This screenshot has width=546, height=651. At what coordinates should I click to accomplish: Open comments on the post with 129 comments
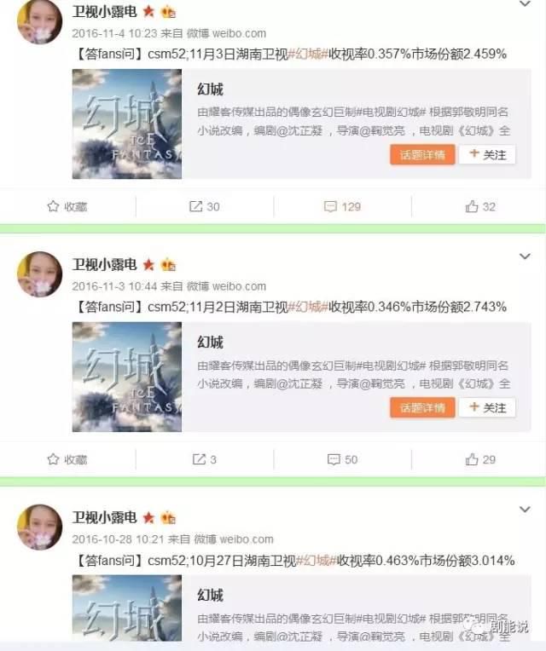tap(342, 207)
